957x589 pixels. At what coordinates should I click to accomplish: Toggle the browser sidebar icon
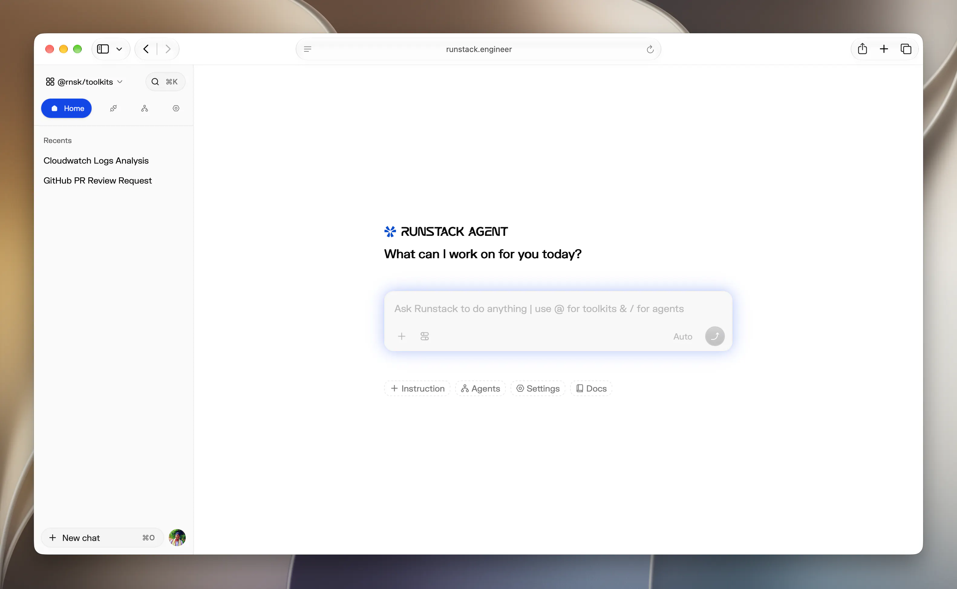coord(103,49)
